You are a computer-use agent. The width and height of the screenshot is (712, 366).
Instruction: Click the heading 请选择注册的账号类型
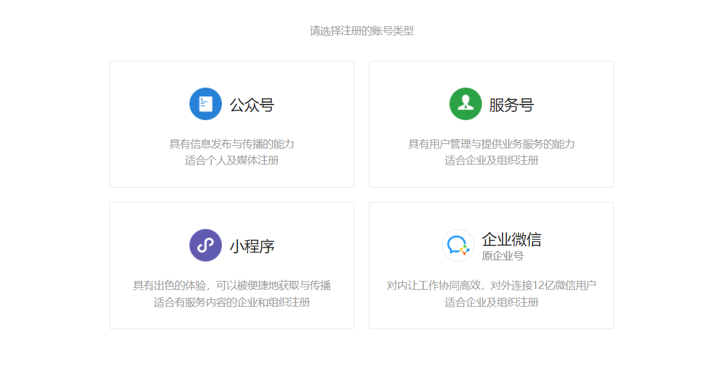pos(362,31)
